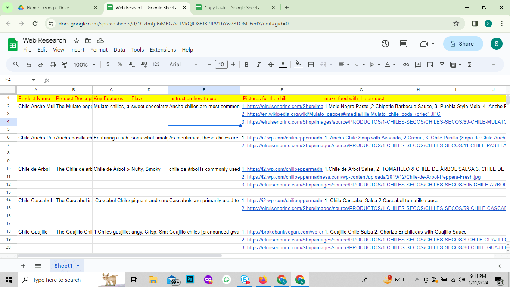
Task: Open the Insert menu
Action: pyautogui.click(x=77, y=50)
